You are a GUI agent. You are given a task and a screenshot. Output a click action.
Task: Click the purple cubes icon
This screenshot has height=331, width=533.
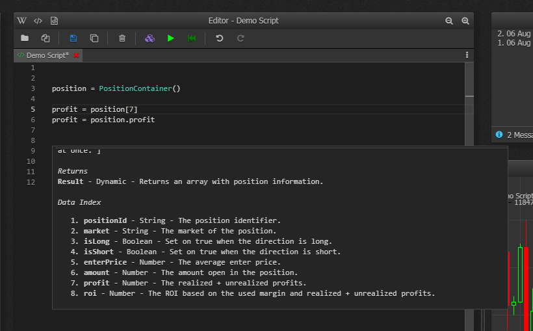(x=149, y=38)
